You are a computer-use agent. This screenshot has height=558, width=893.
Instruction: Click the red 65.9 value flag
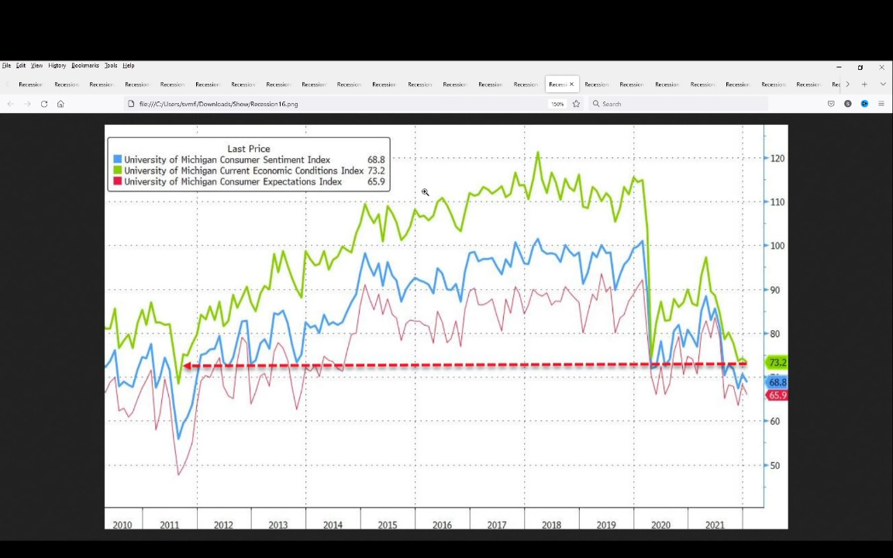tap(777, 395)
